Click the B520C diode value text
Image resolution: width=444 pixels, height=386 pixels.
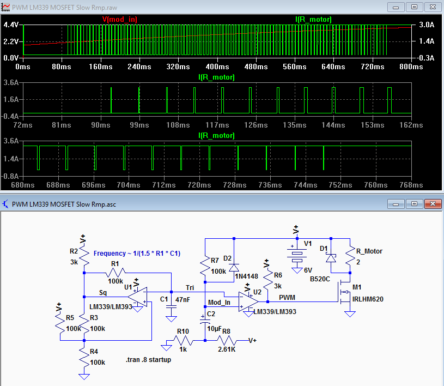tap(320, 279)
